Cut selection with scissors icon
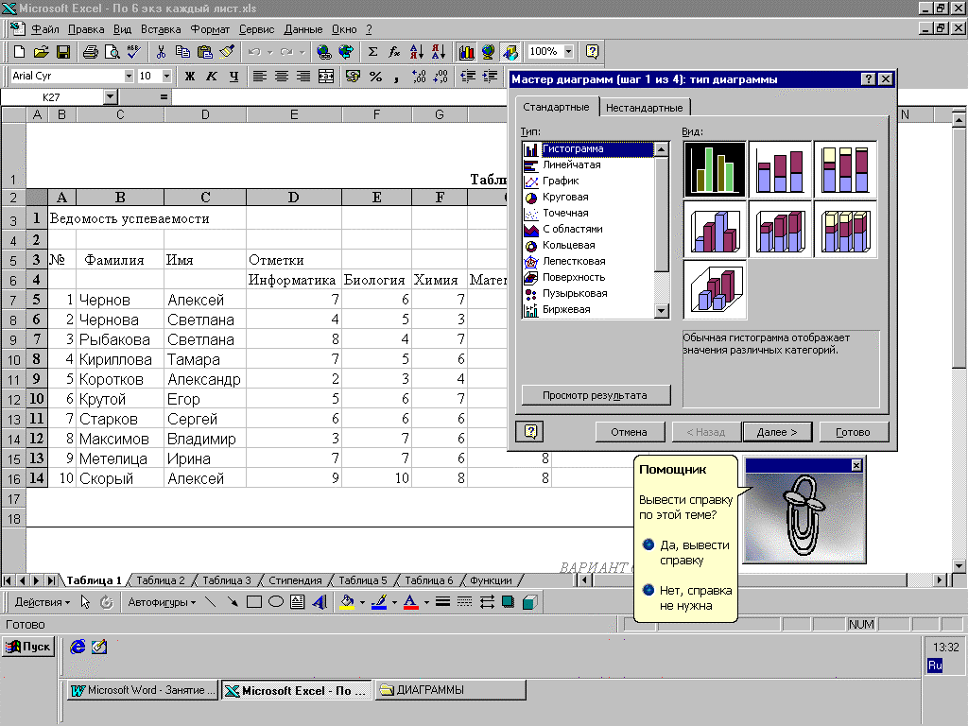Screen dimensions: 968x726 coord(161,52)
